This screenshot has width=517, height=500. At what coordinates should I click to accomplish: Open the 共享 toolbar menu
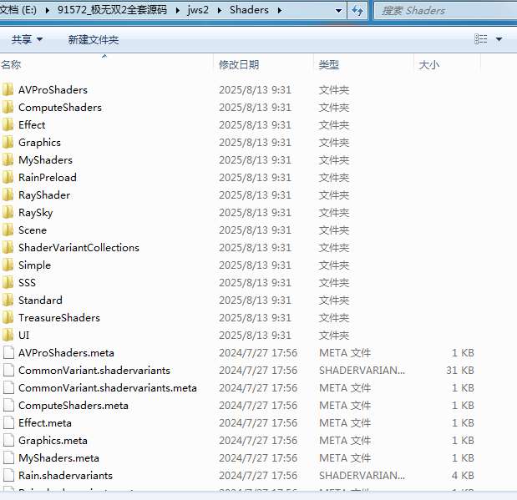coord(27,40)
